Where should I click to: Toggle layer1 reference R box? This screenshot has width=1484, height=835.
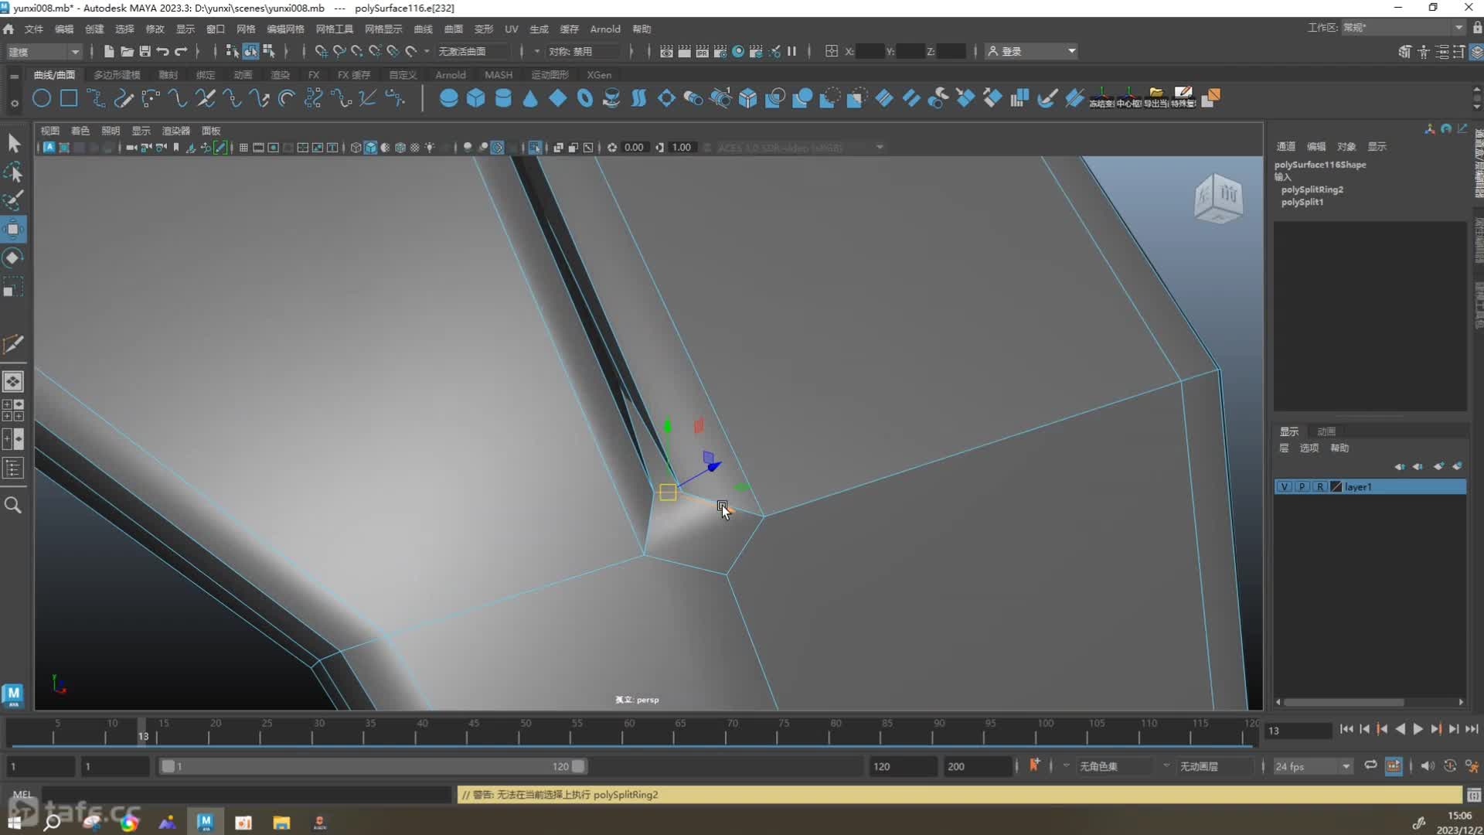tap(1320, 487)
